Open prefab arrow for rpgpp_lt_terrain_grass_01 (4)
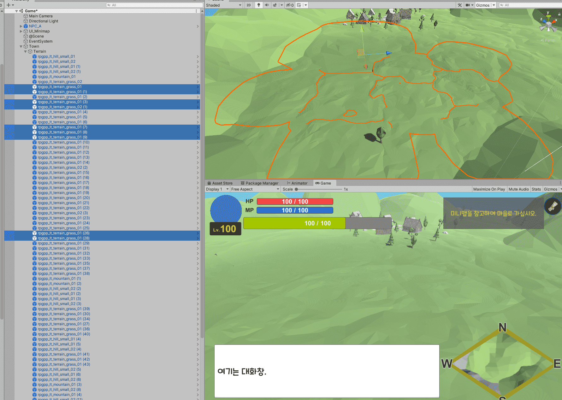 coord(198,112)
